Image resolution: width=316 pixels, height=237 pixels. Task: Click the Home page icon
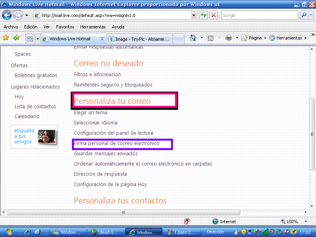coord(193,38)
